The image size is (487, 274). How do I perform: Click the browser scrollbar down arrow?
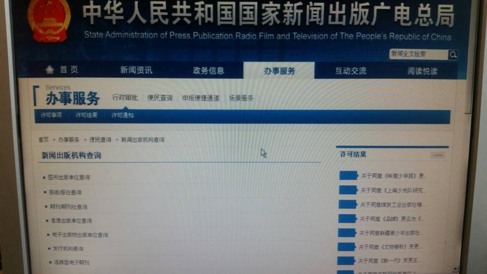(455, 269)
